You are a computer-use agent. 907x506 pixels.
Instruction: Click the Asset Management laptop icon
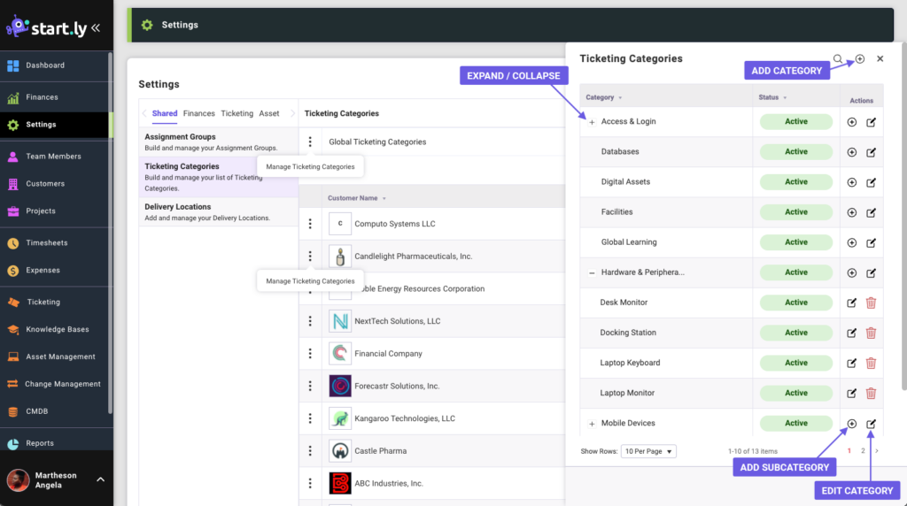[x=12, y=356]
